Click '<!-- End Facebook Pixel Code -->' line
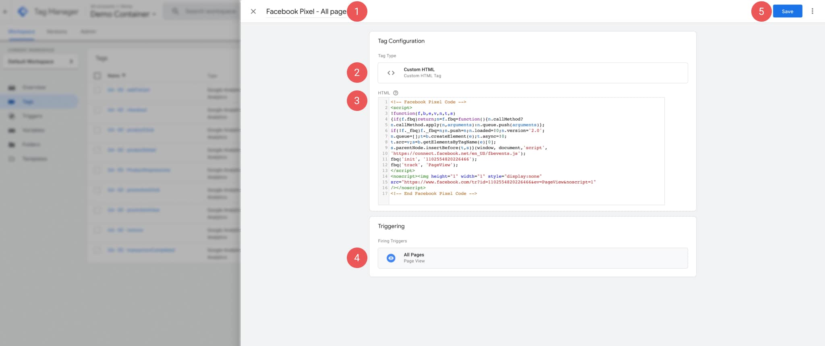 pos(433,194)
